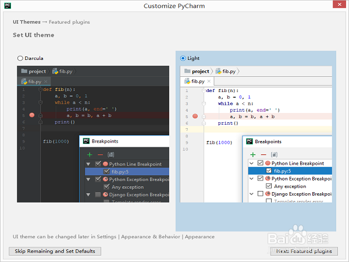Toggle Python Exception Breakpoint checkbox in Light preview
This screenshot has width=349, height=262.
[261, 178]
